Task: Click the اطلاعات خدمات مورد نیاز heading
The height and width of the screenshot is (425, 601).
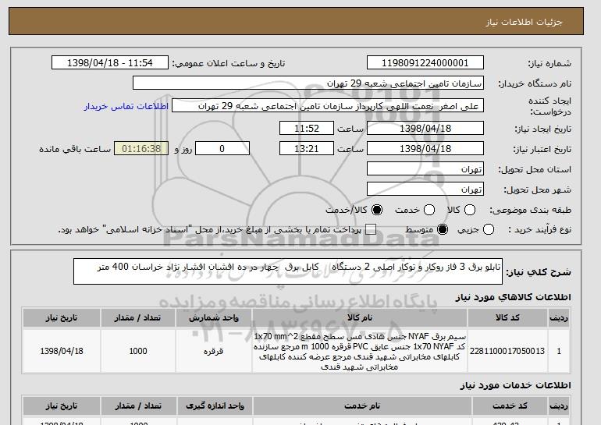Action: pyautogui.click(x=515, y=385)
